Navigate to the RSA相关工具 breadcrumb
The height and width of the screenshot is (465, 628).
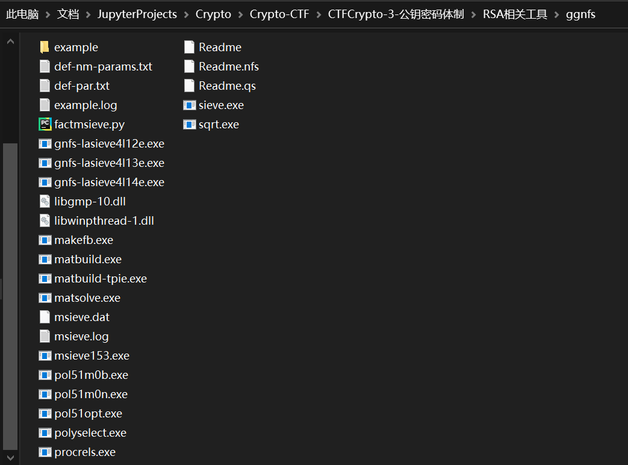(x=515, y=14)
